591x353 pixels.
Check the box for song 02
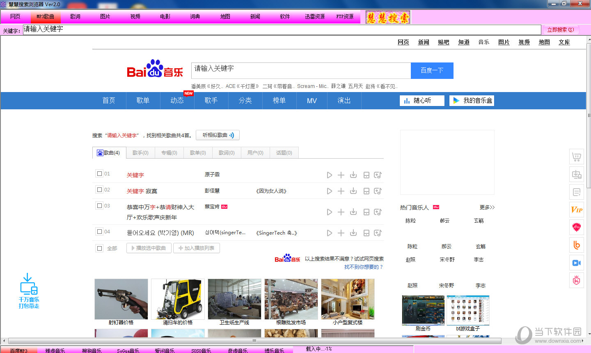point(99,189)
